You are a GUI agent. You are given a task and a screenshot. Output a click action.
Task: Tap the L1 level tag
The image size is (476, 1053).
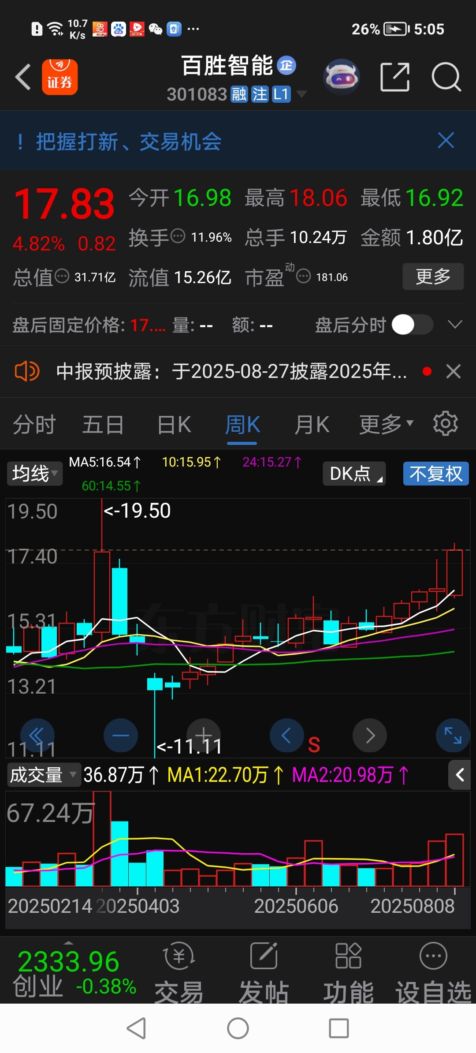pyautogui.click(x=281, y=94)
